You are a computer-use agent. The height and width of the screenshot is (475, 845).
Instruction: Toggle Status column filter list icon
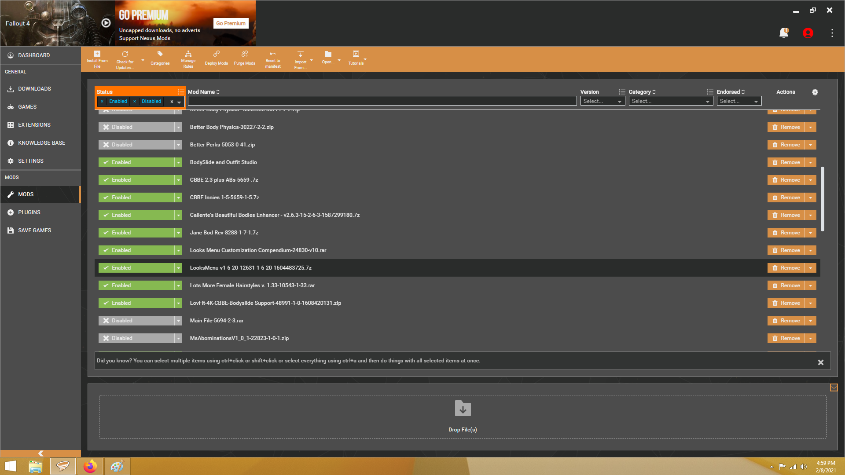pos(181,92)
